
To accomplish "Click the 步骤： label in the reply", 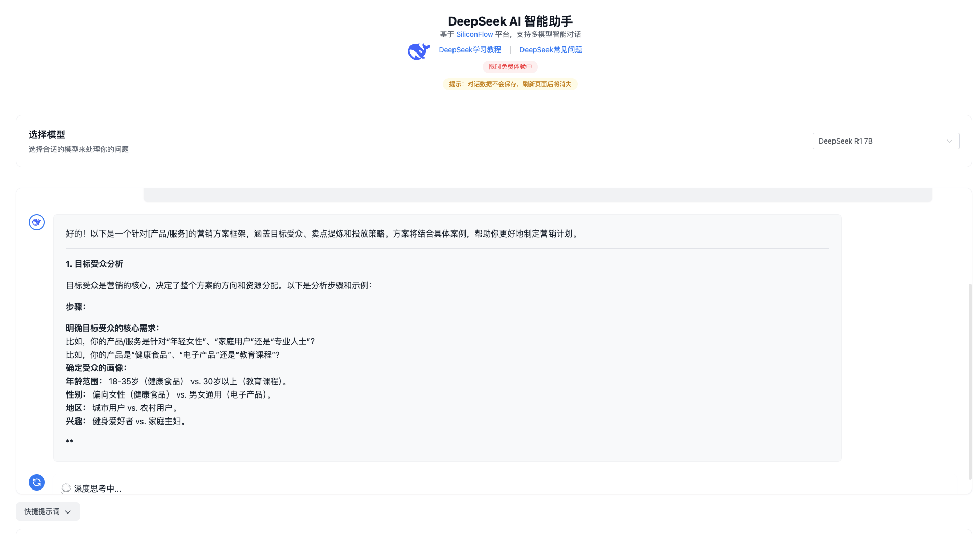I will tap(76, 307).
